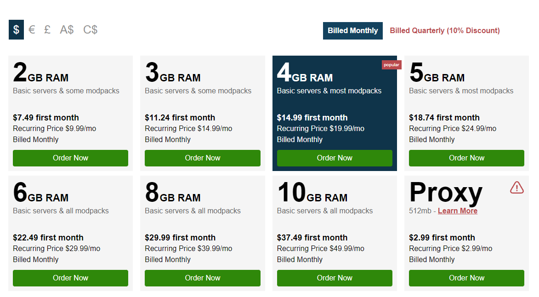This screenshot has width=539, height=297.
Task: Order the Proxy server plan
Action: click(x=466, y=278)
